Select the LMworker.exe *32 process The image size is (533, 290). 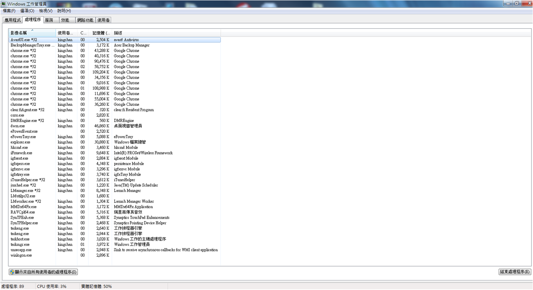pos(115,201)
